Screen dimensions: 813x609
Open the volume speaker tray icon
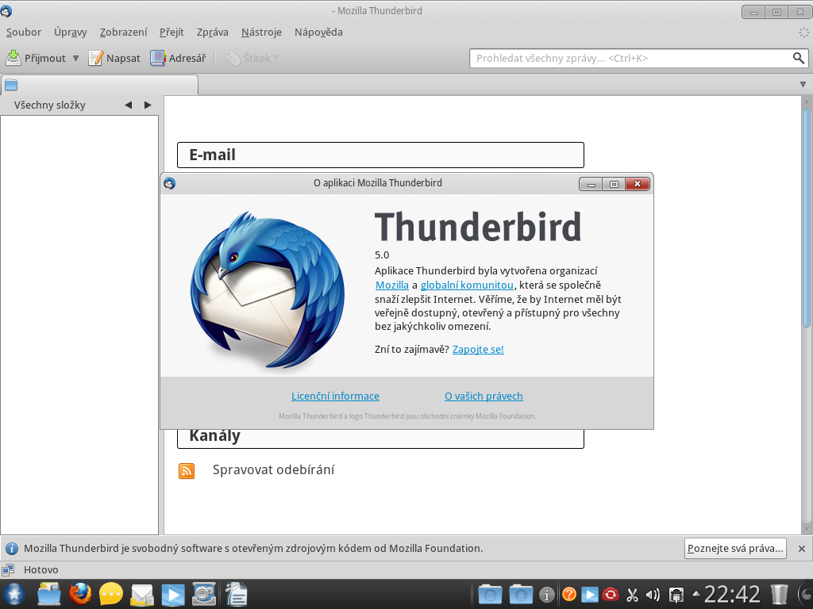point(653,595)
